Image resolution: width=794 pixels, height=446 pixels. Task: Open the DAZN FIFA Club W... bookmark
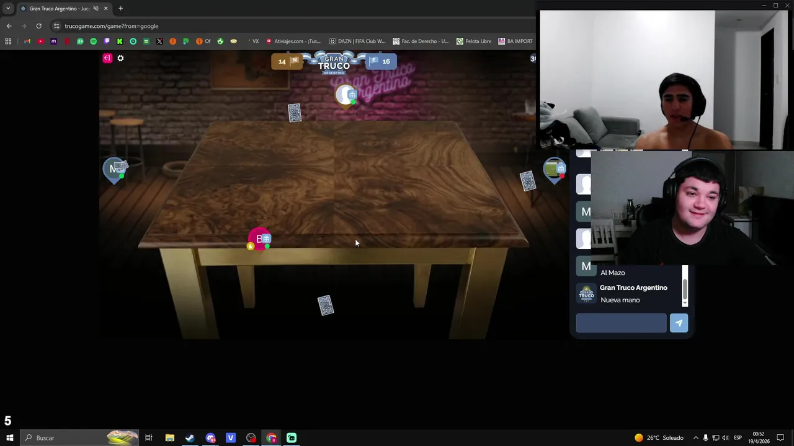[x=357, y=42]
